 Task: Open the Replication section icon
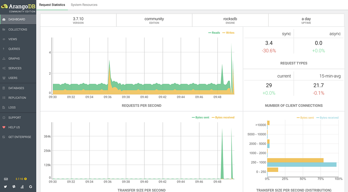pos(4,98)
